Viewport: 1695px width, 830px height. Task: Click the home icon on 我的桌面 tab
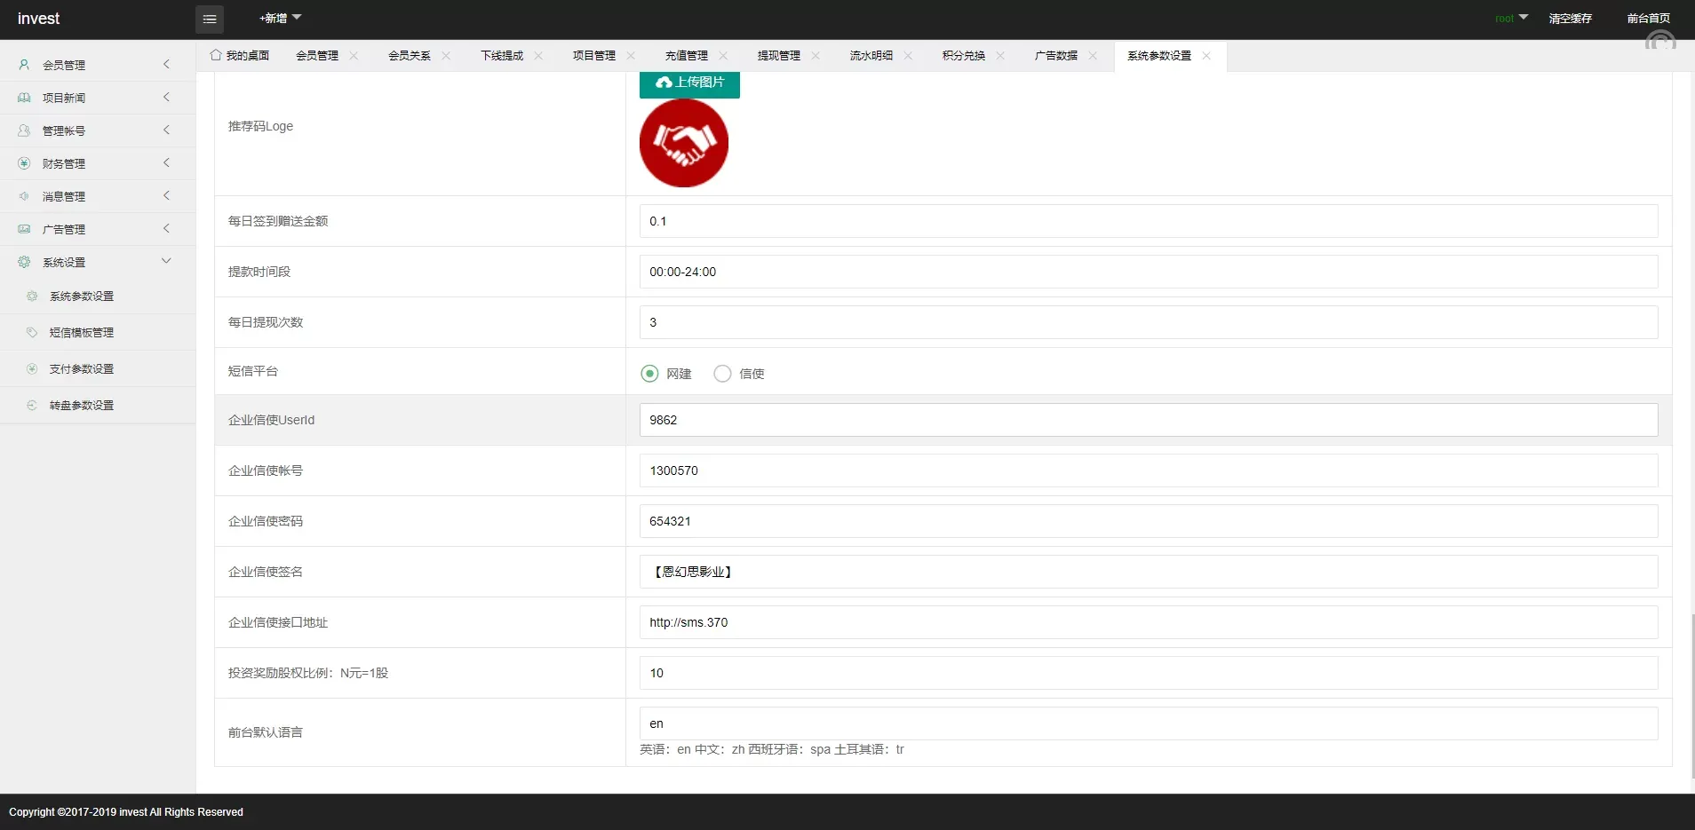click(x=216, y=55)
